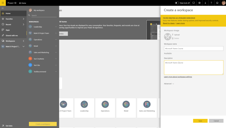Expand the Favorites flyout chevron

23,19
